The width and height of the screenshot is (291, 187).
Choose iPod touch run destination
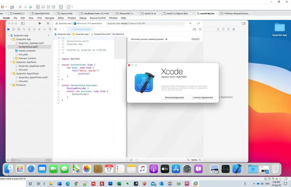point(88,23)
